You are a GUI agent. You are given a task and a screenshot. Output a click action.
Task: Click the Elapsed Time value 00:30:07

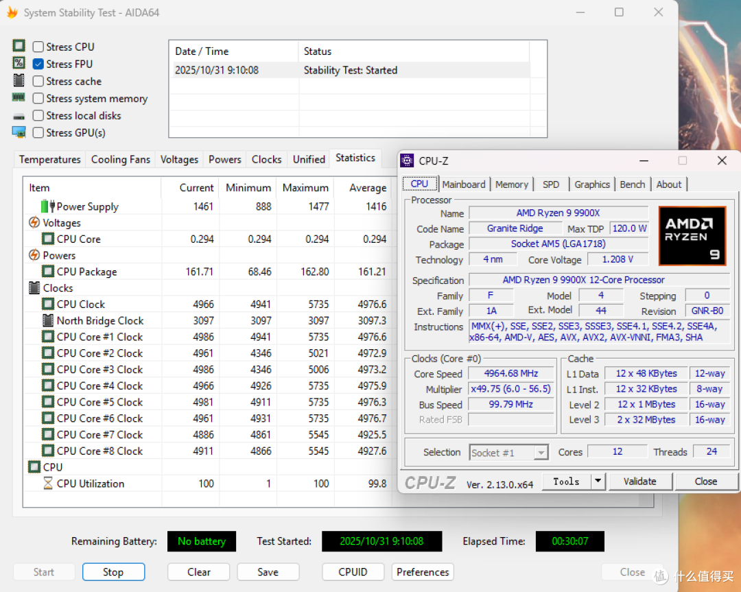(x=570, y=541)
